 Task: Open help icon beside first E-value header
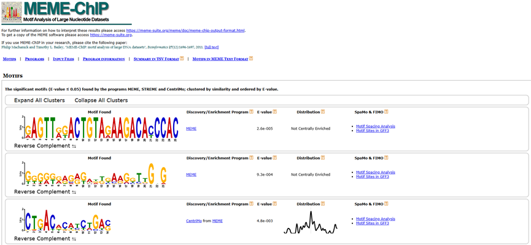(275, 112)
